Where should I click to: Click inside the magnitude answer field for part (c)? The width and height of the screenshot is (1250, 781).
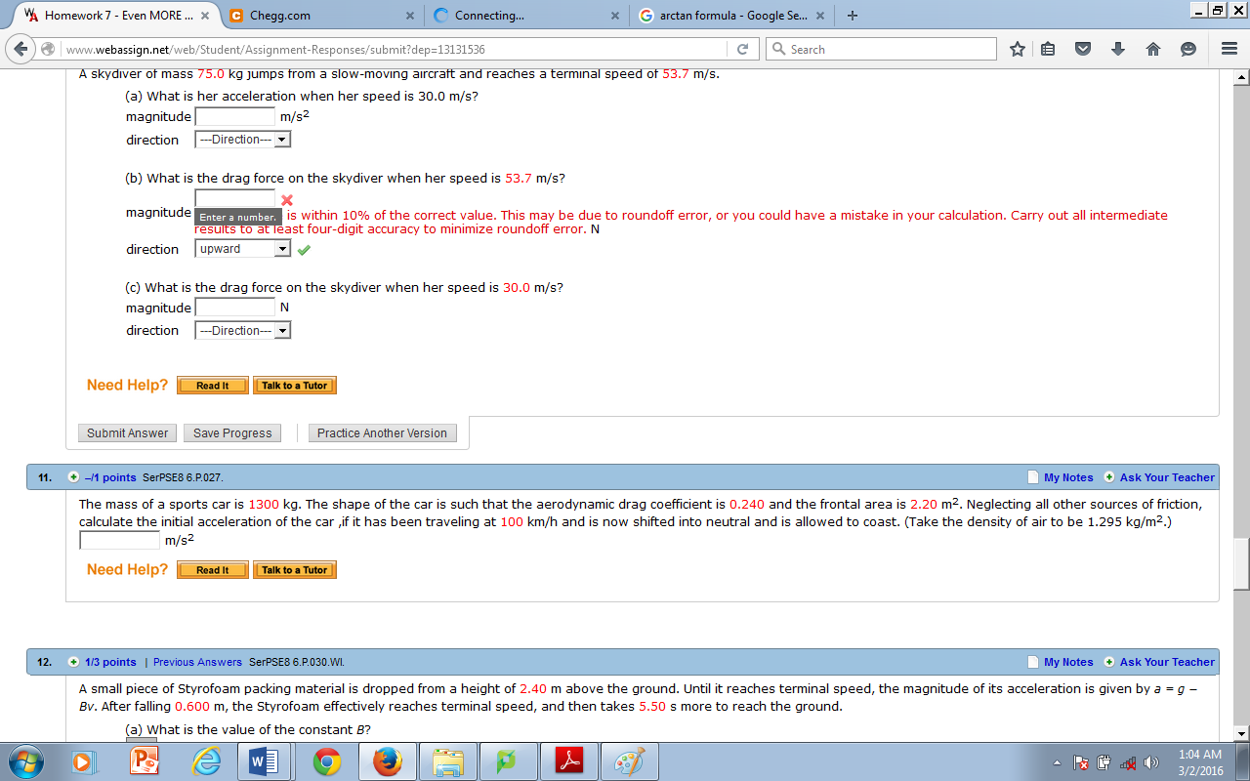click(234, 307)
